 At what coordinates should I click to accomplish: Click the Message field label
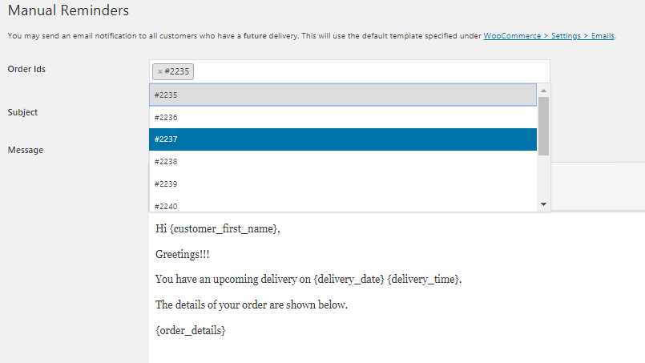pyautogui.click(x=26, y=150)
